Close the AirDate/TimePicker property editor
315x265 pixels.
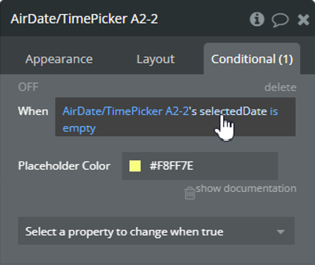pyautogui.click(x=303, y=20)
